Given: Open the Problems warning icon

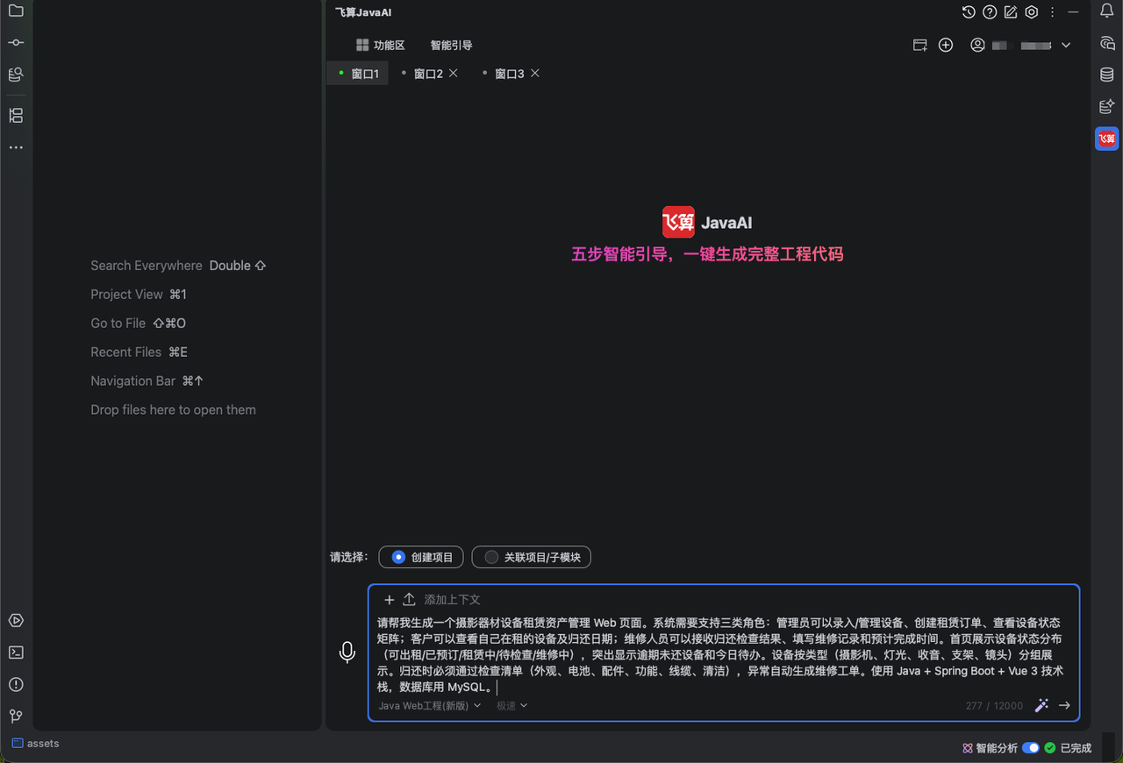Looking at the screenshot, I should tap(16, 684).
